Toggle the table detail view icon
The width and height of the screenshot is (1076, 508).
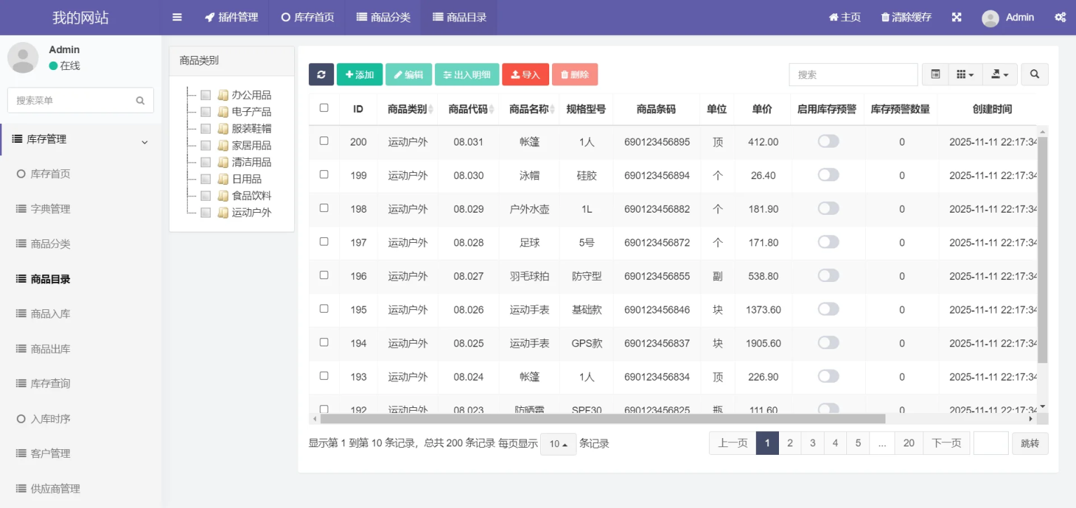(x=934, y=74)
